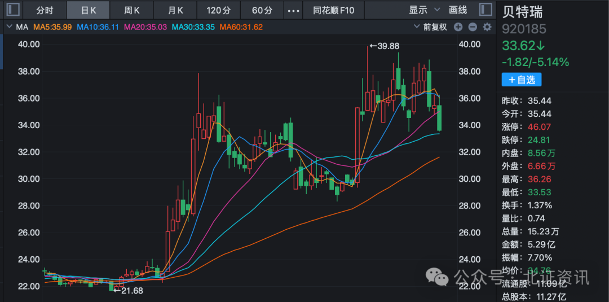Click the +自选 watchlist button
The image size is (609, 302).
[522, 80]
